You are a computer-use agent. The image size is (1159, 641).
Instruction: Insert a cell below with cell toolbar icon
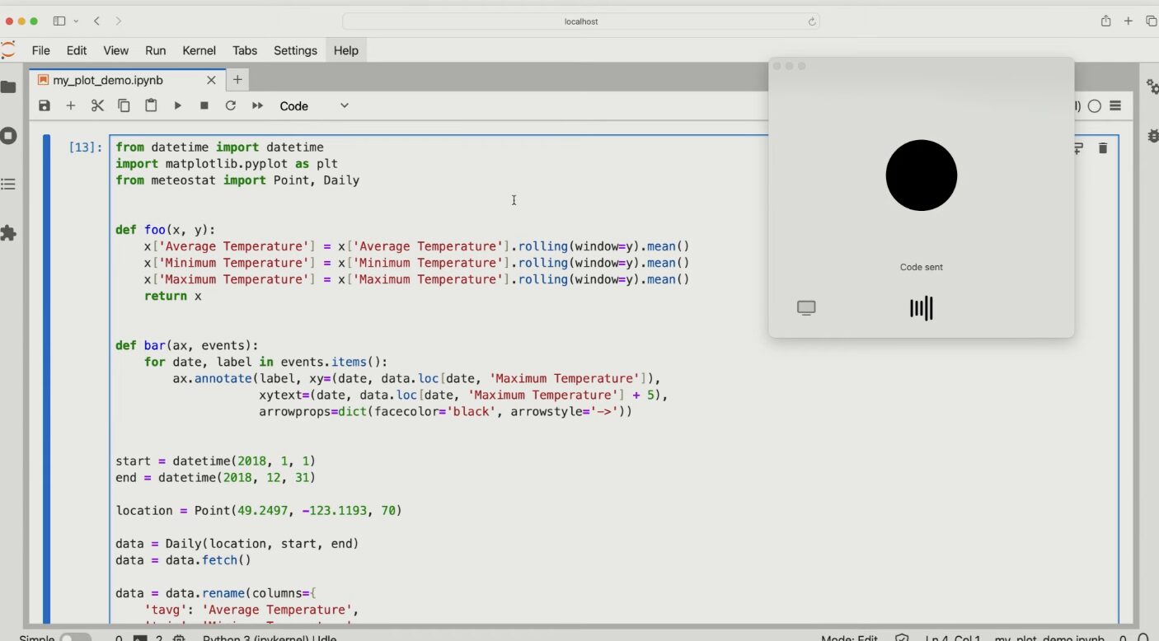coord(1078,148)
